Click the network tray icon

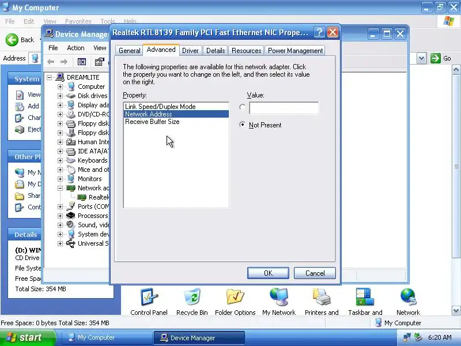click(x=407, y=337)
